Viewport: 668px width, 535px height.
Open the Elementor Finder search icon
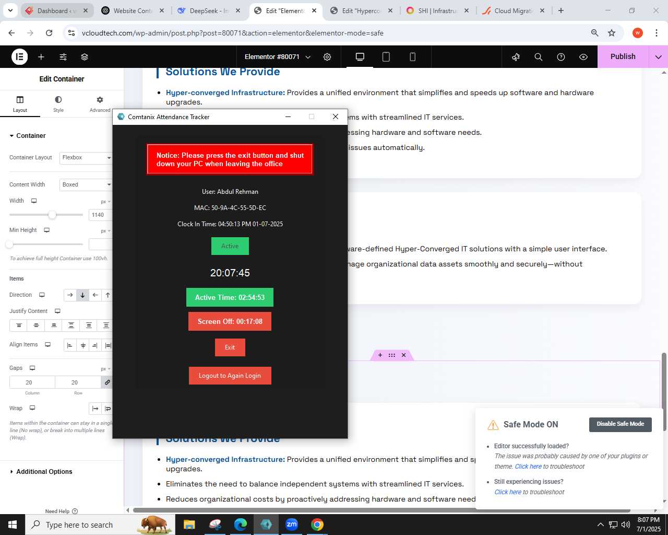(539, 57)
